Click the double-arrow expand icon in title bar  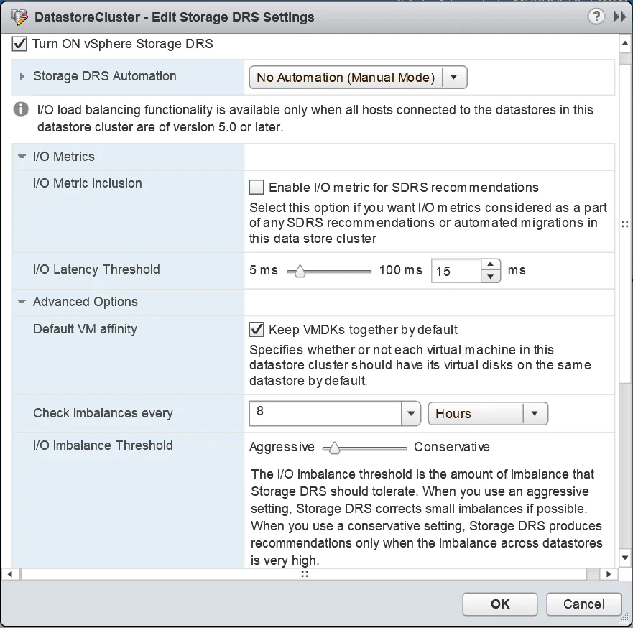pos(619,17)
